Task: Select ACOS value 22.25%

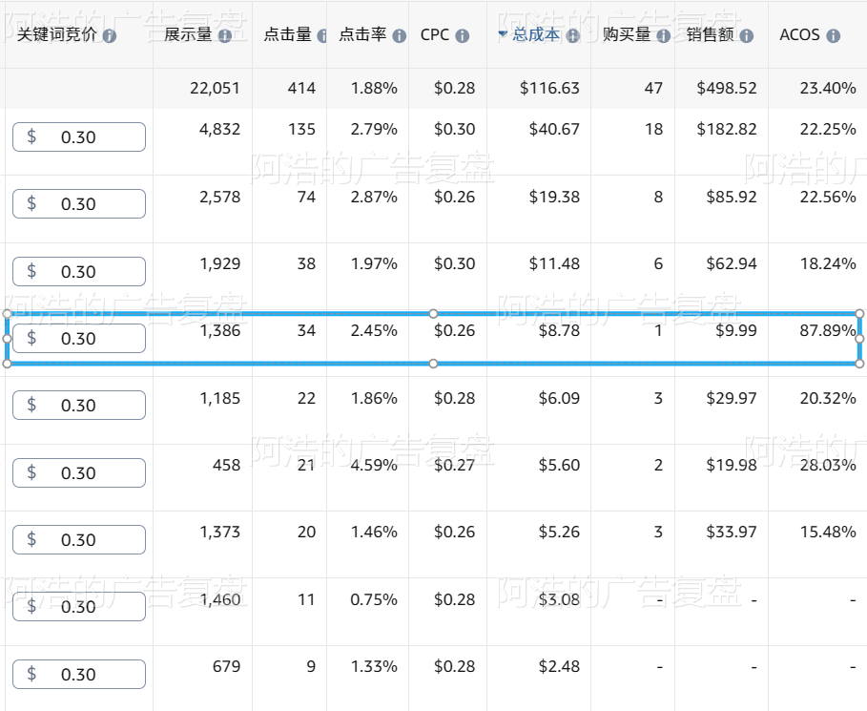Action: [828, 129]
